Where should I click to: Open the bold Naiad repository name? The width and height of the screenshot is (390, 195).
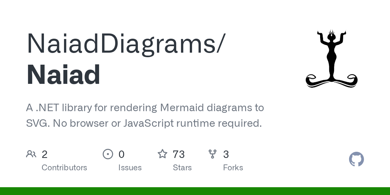pyautogui.click(x=63, y=75)
